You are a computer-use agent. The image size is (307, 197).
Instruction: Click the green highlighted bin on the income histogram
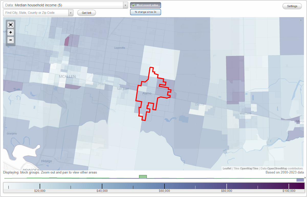pos(143,177)
